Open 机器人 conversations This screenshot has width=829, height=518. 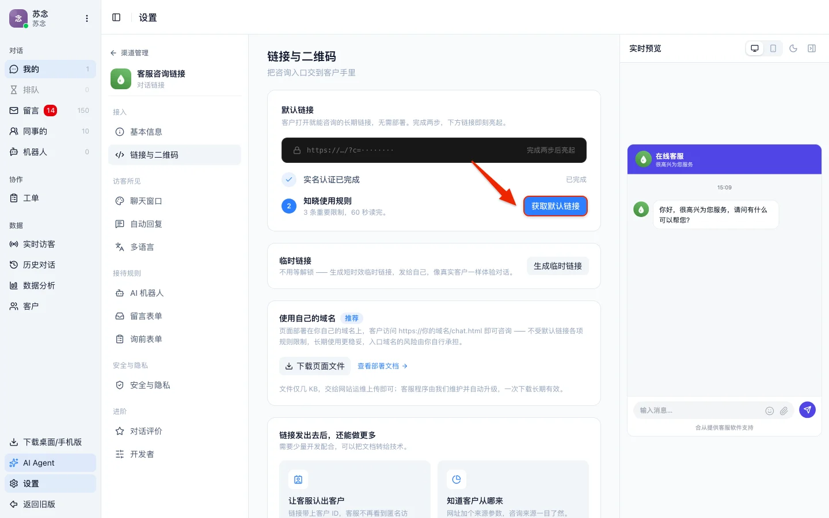pos(51,152)
